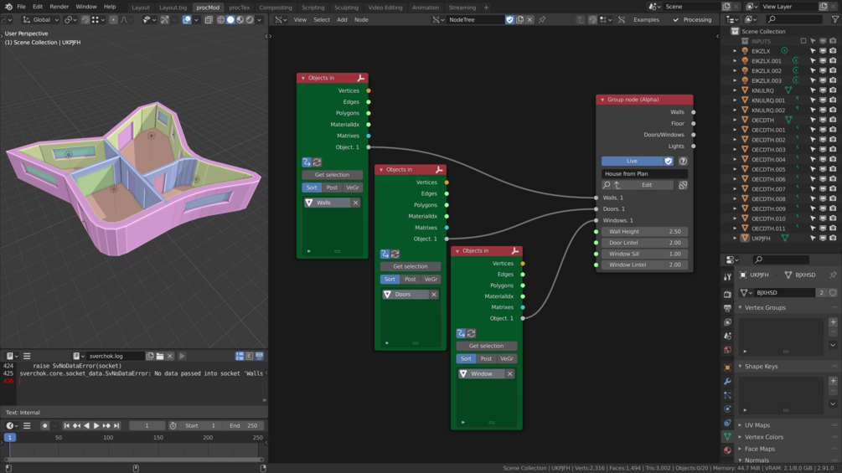Collapse the Group node (Alpha) header
842x473 pixels.
tap(602, 100)
